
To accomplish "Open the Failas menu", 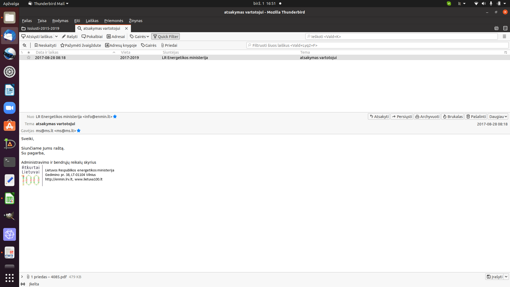I will coord(27,21).
